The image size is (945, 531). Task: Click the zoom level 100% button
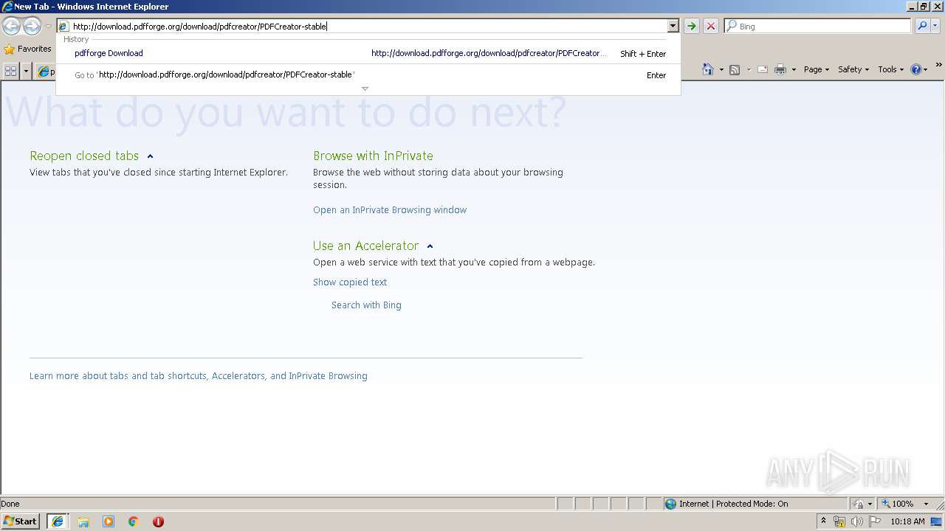click(897, 504)
